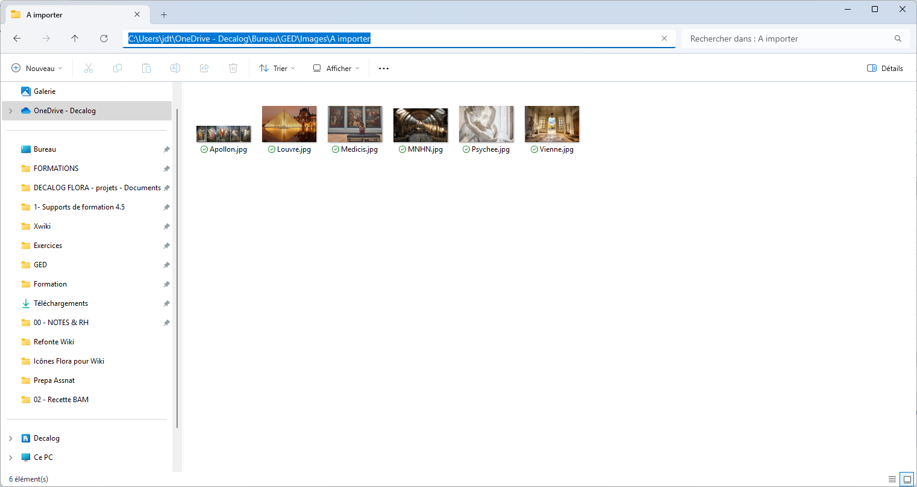The width and height of the screenshot is (917, 487).
Task: Expand the Ce PC tree node
Action: [x=11, y=458]
